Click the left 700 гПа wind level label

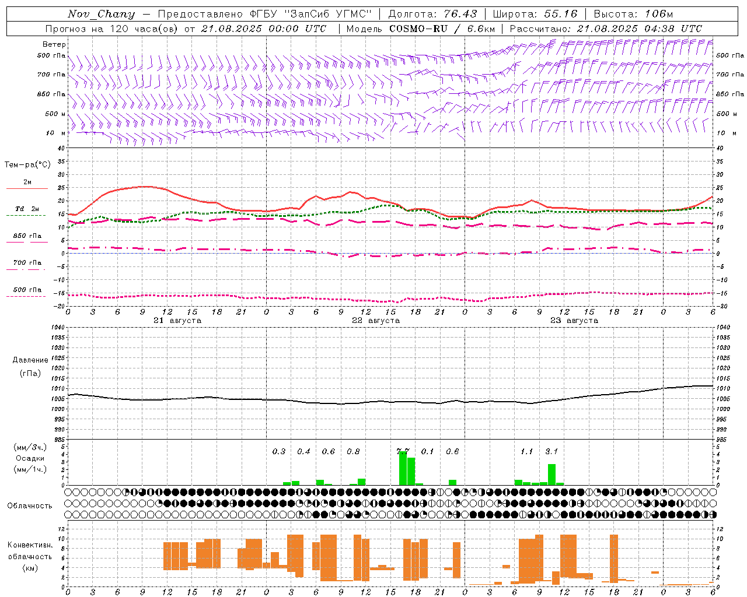(x=51, y=75)
